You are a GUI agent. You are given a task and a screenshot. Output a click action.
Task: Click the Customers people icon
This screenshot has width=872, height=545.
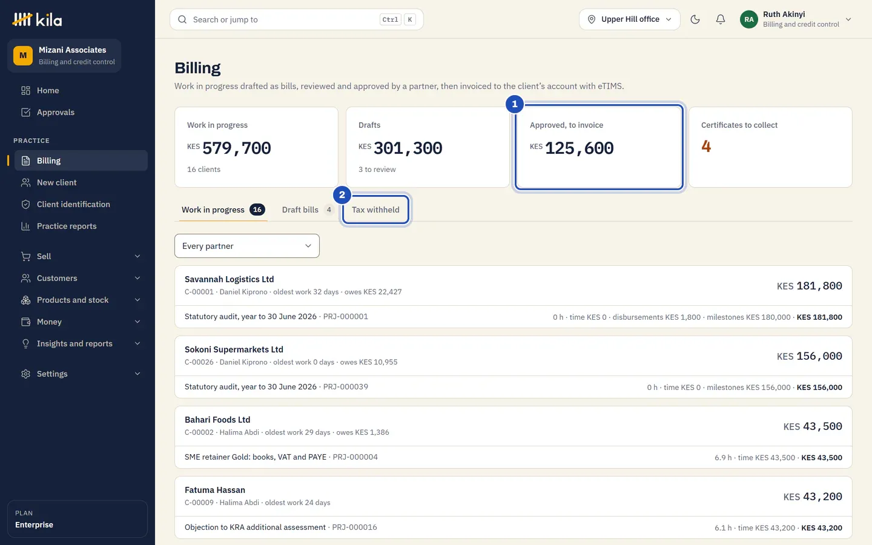click(25, 278)
